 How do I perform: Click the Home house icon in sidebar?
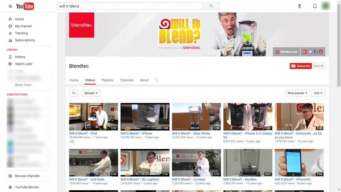pyautogui.click(x=10, y=19)
